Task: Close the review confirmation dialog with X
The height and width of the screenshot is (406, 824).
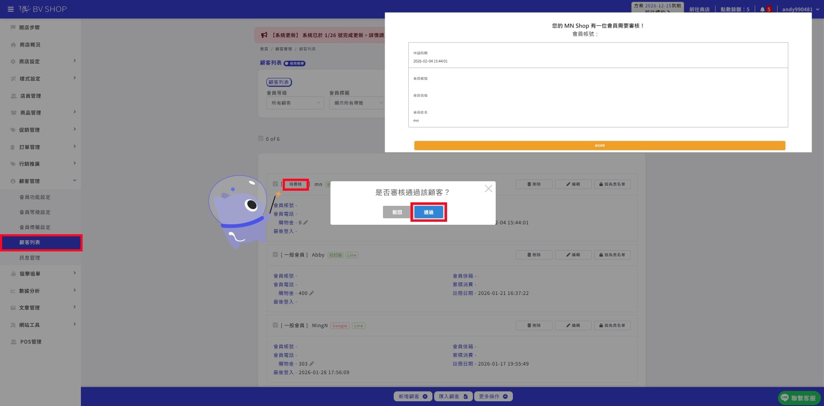Action: (x=488, y=189)
